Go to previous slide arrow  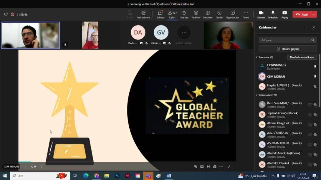click(25, 166)
